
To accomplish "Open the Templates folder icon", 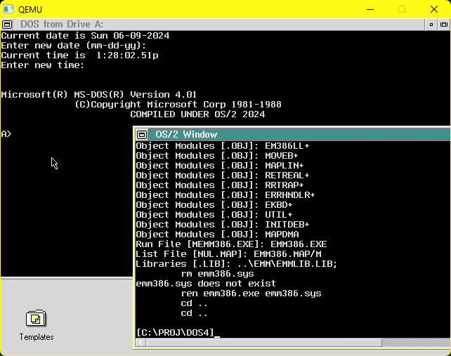I will (37, 318).
